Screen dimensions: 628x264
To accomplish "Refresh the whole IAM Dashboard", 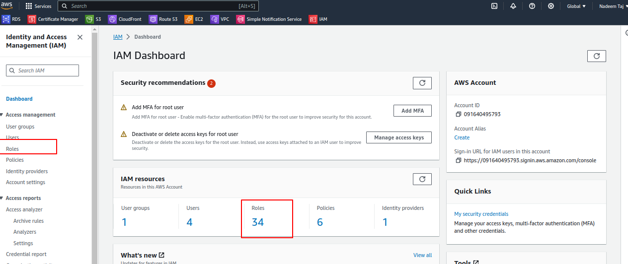I will click(597, 56).
